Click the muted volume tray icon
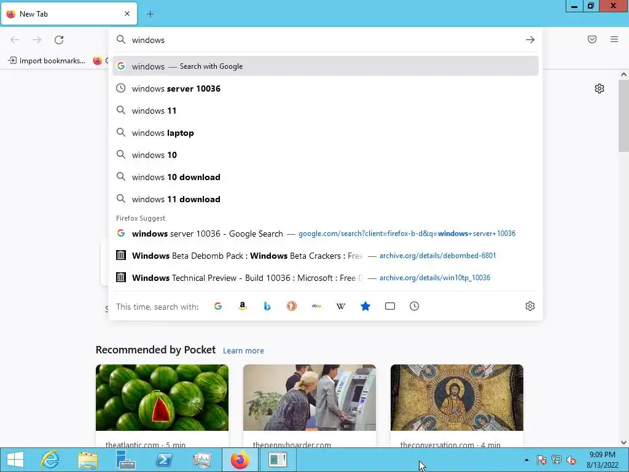This screenshot has height=472, width=629. (571, 460)
